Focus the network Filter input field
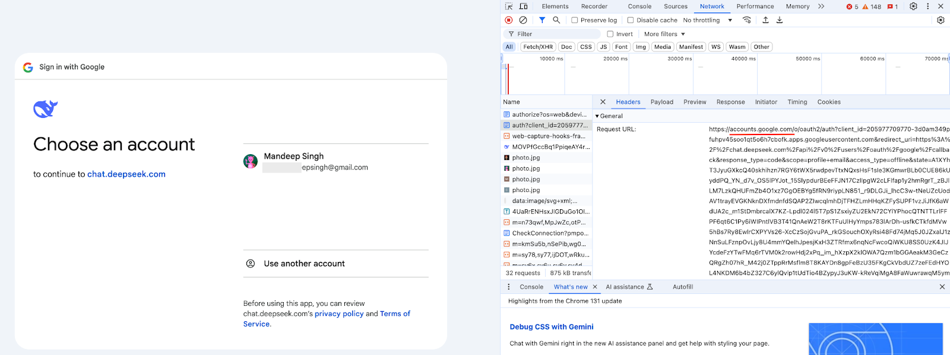The height and width of the screenshot is (355, 950). point(552,34)
